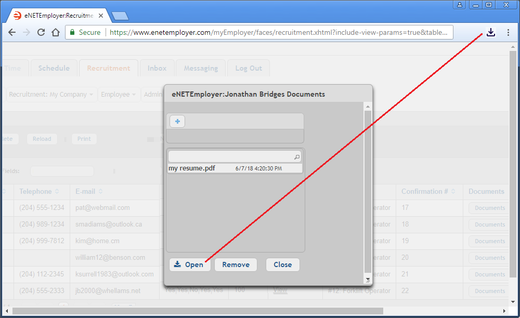This screenshot has height=318, width=520.
Task: Open the Chrome three-dot menu
Action: tap(508, 33)
